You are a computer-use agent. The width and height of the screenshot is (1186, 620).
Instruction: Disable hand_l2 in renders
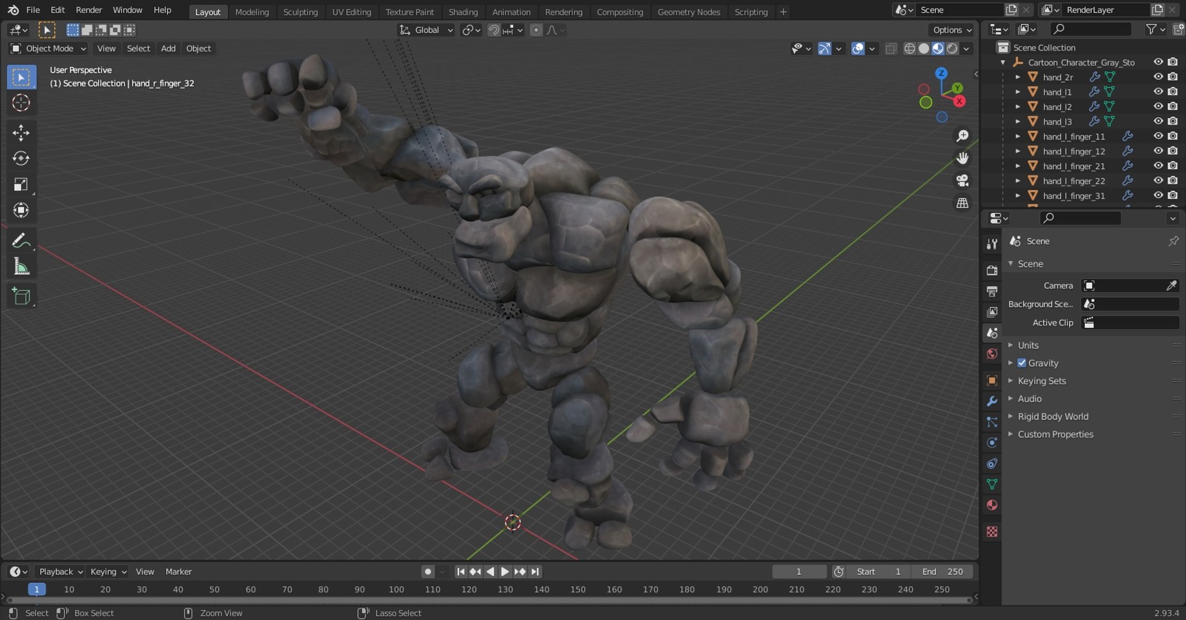pos(1173,106)
